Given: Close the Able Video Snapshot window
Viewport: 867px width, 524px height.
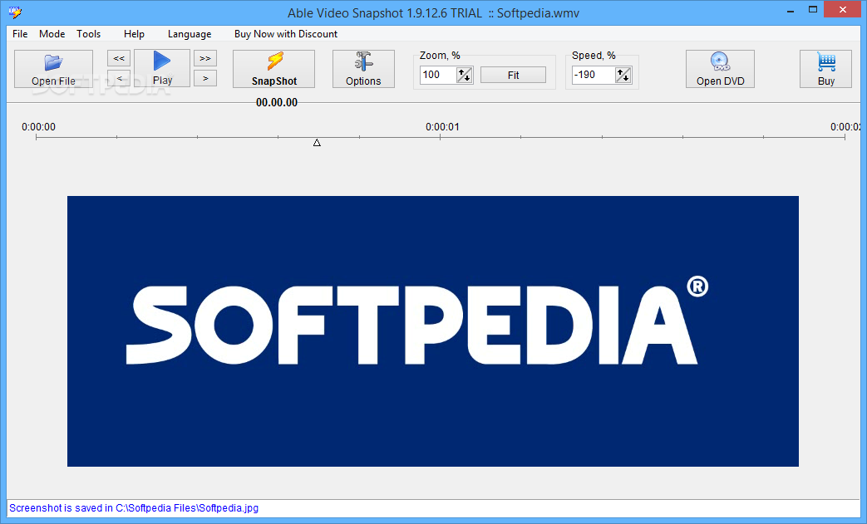Looking at the screenshot, I should [x=843, y=10].
